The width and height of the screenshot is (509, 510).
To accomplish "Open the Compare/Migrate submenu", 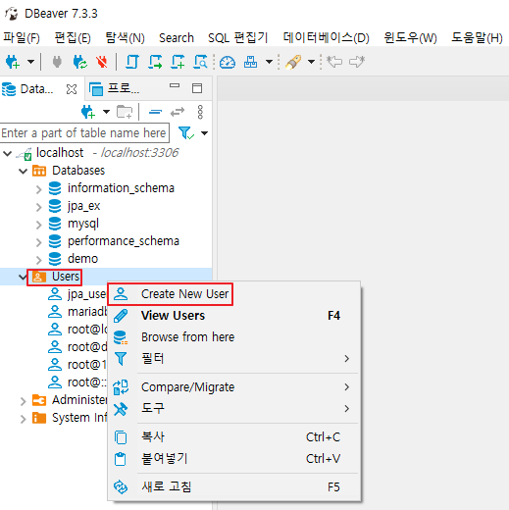I will click(234, 387).
